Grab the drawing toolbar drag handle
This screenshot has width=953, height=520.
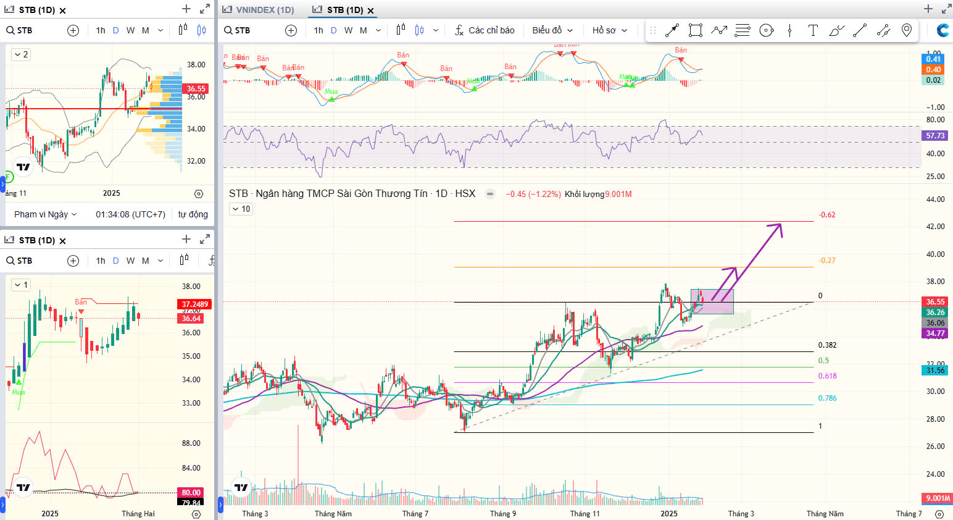pos(652,30)
